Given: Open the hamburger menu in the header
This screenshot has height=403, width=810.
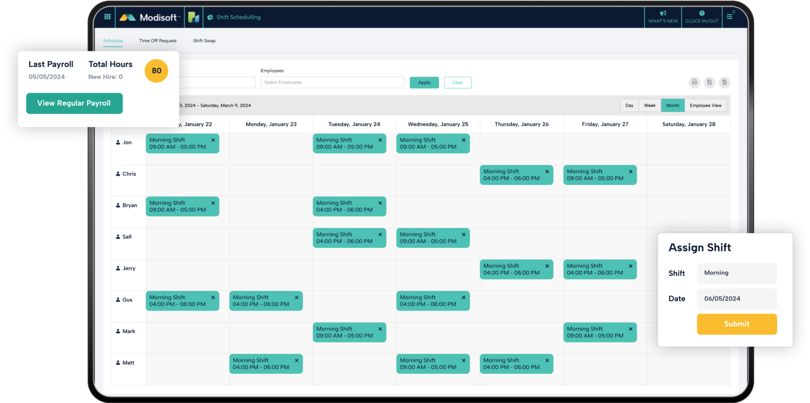Looking at the screenshot, I should 729,17.
